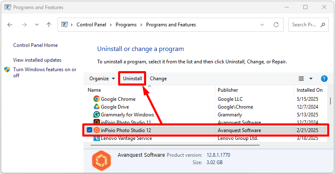Click the Change toolbar button
Screen dimensions: 335x174
(158, 79)
